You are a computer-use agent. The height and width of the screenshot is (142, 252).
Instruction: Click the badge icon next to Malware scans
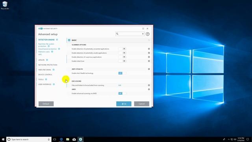(52, 52)
